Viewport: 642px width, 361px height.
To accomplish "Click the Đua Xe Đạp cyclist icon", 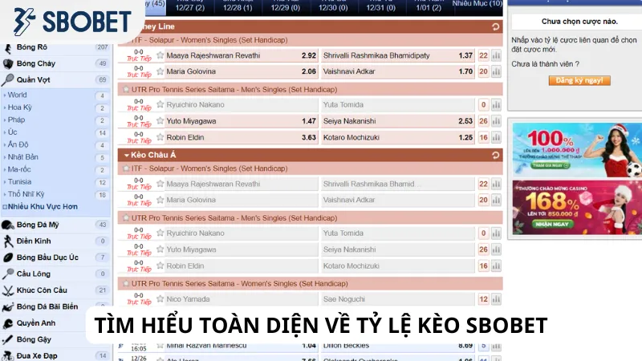I will click(8, 355).
